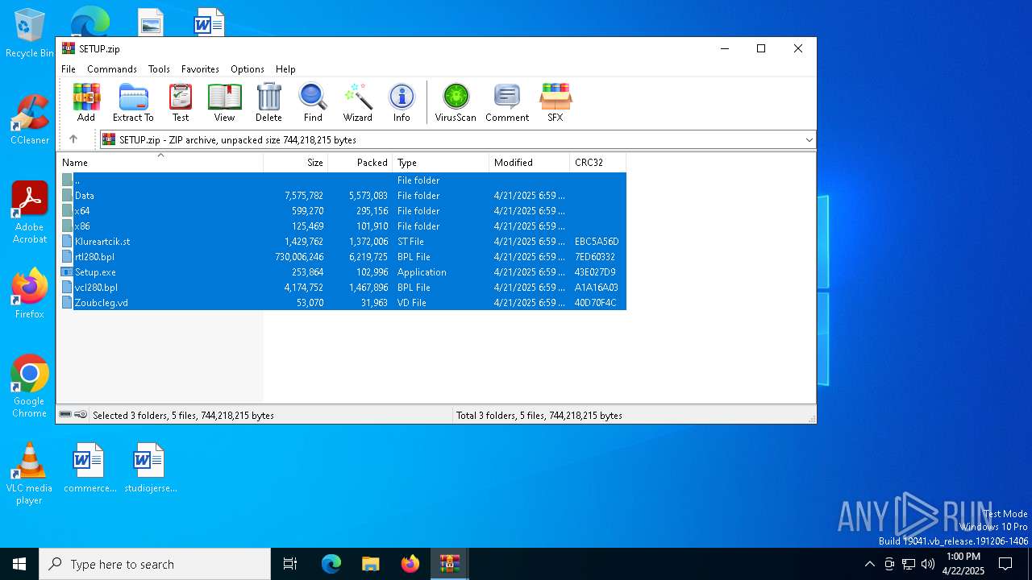Open Firefox from taskbar
This screenshot has width=1032, height=580.
[x=410, y=564]
